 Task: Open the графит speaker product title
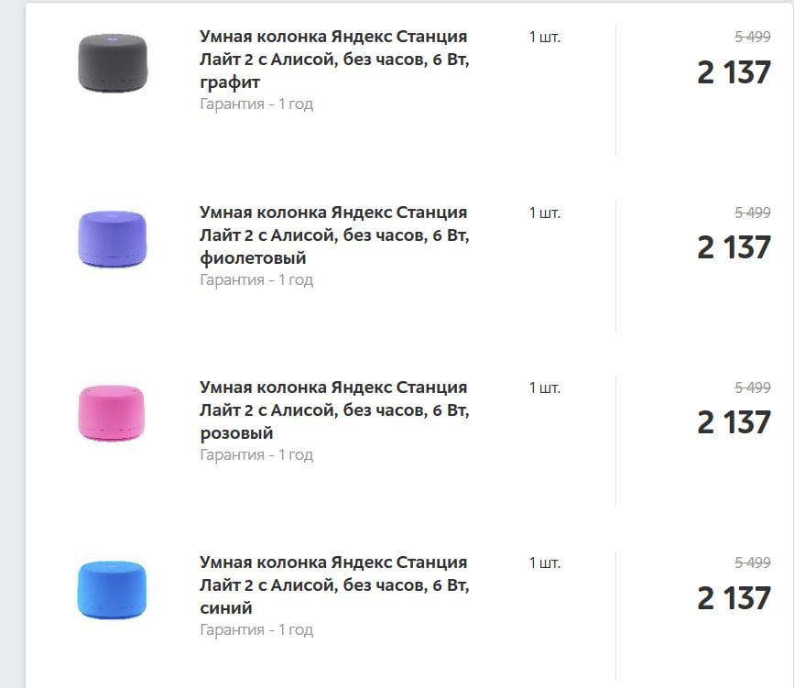333,60
